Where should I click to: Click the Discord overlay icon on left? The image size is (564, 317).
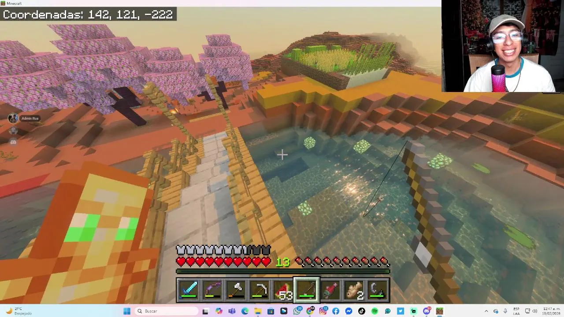[13, 142]
